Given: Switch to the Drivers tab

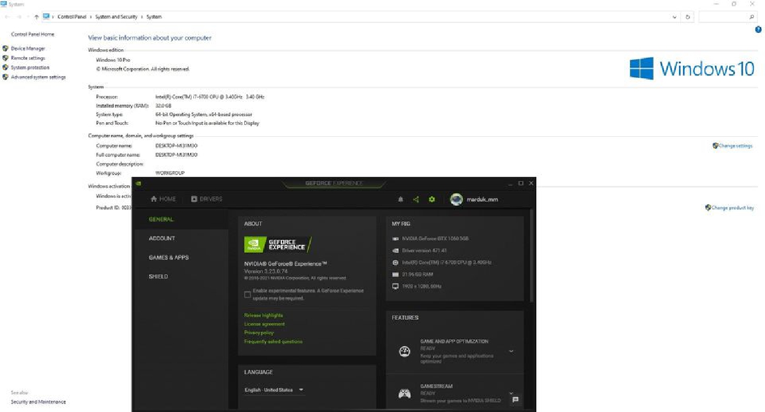Looking at the screenshot, I should pyautogui.click(x=207, y=199).
